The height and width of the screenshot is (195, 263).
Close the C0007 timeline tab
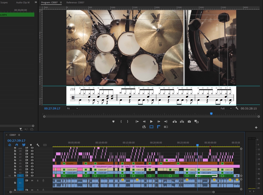(7, 135)
